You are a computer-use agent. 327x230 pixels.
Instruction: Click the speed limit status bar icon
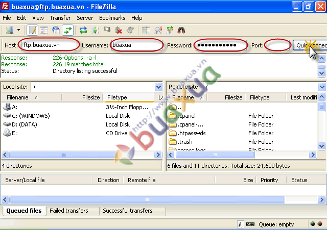(250, 224)
